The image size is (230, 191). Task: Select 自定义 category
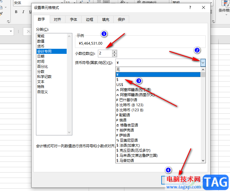[x=51, y=92]
